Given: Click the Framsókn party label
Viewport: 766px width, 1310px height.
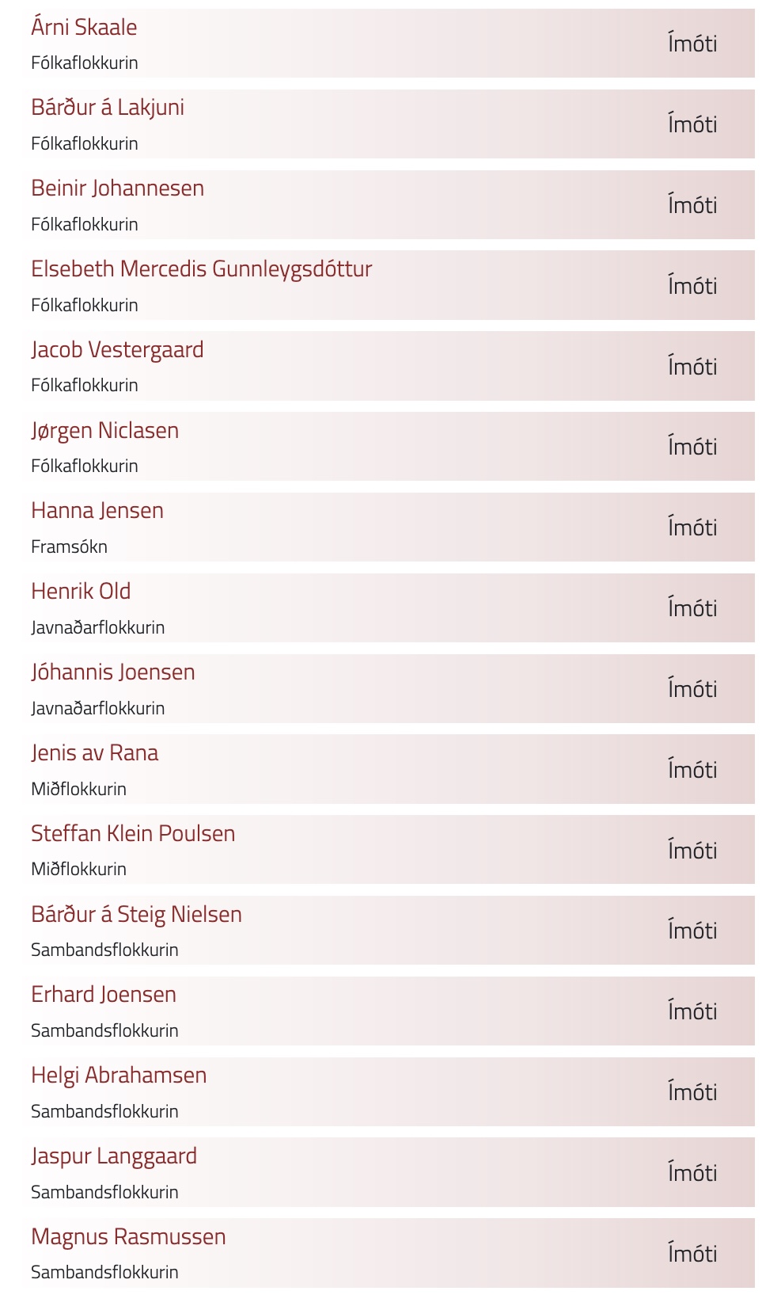Looking at the screenshot, I should pos(69,546).
